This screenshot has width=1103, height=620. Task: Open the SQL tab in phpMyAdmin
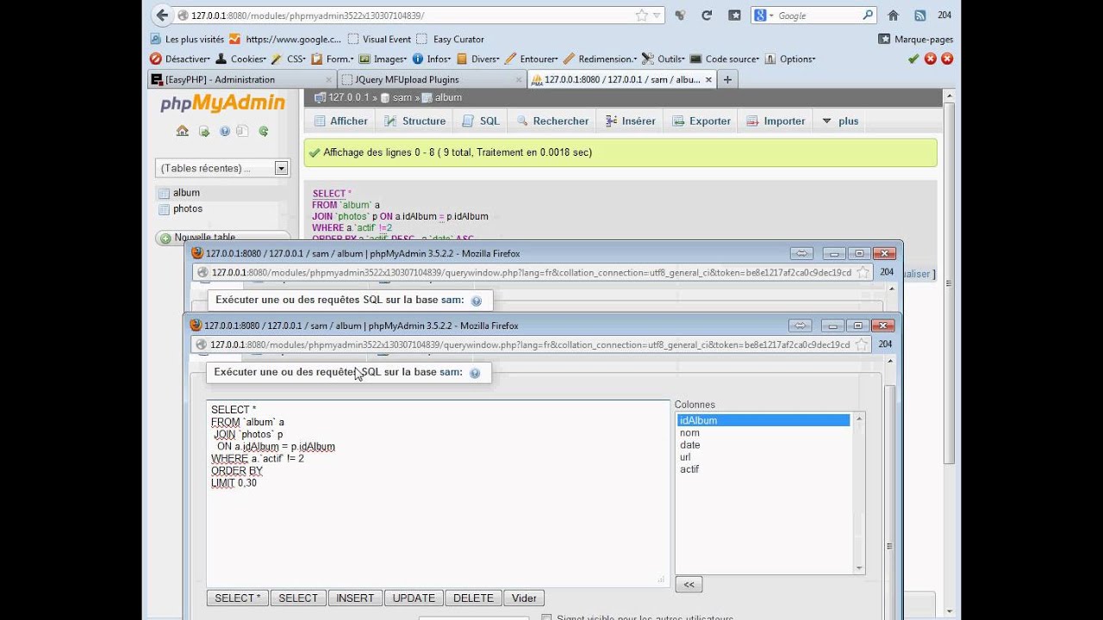click(x=481, y=121)
